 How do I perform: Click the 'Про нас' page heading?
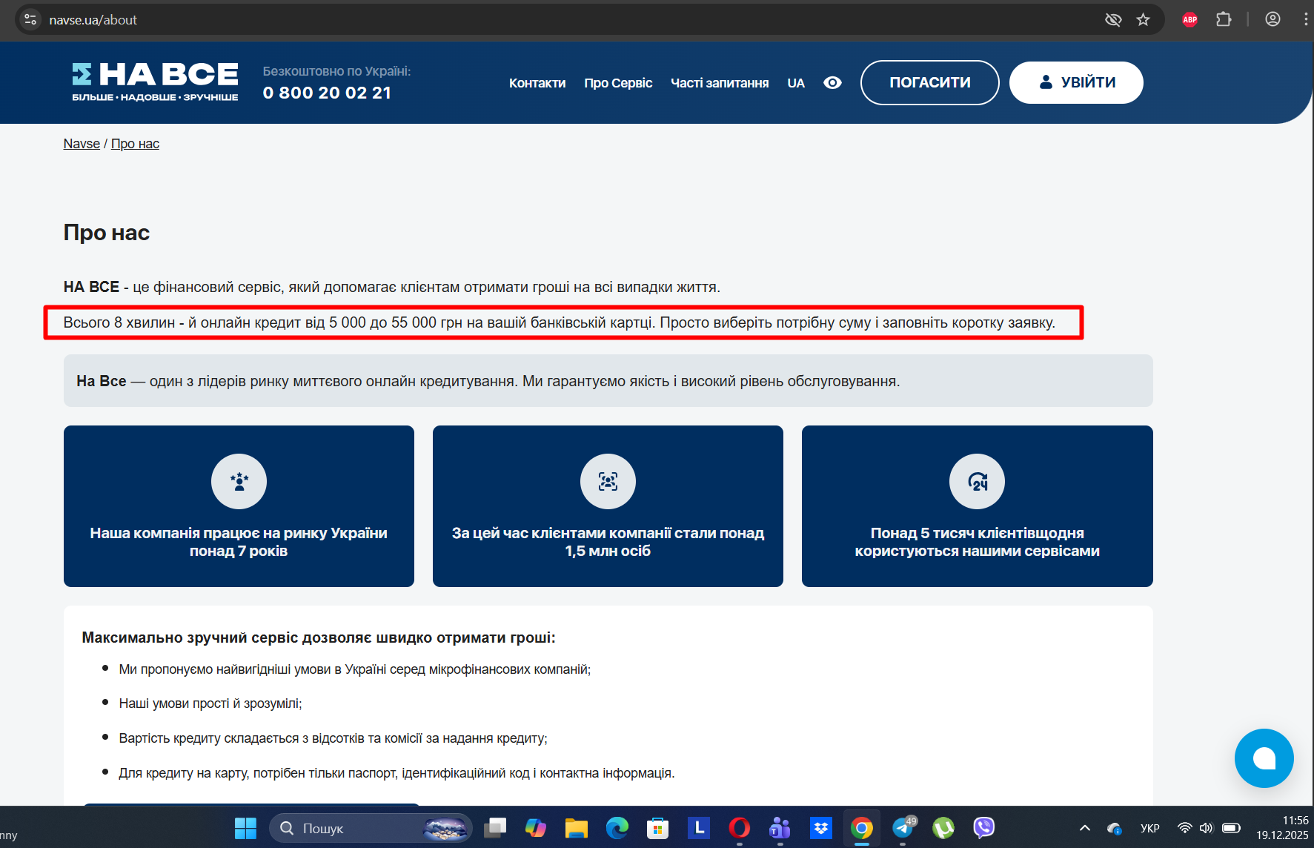pos(107,233)
